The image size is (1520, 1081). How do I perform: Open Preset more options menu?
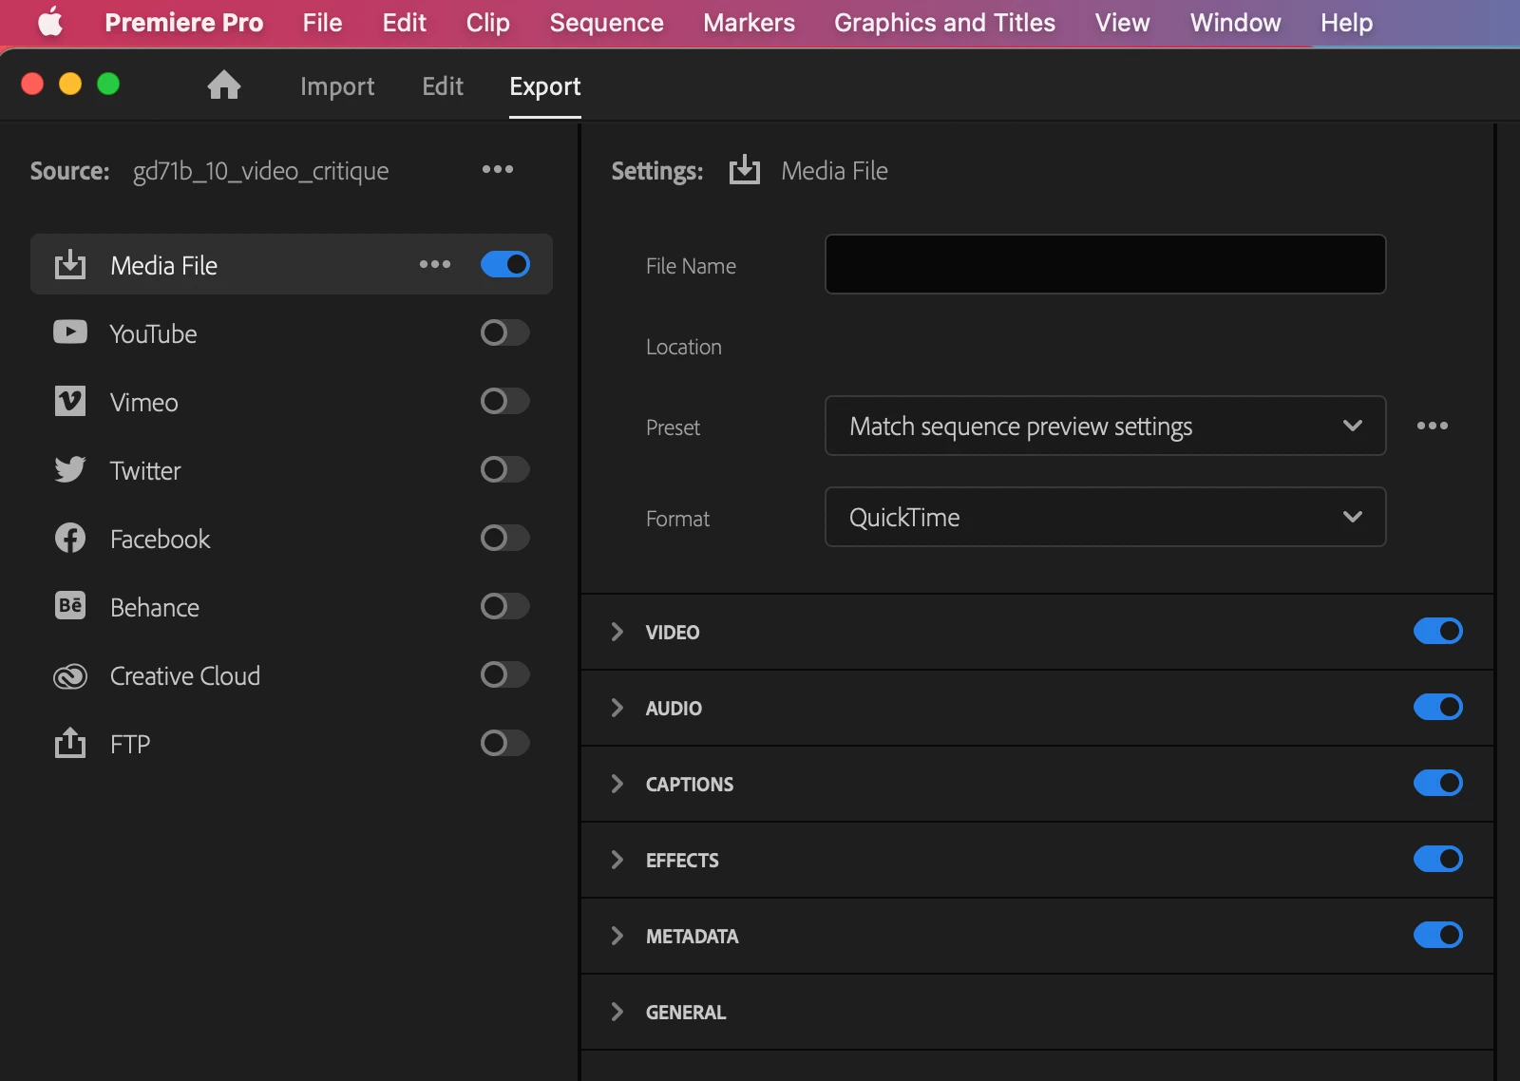coord(1433,426)
